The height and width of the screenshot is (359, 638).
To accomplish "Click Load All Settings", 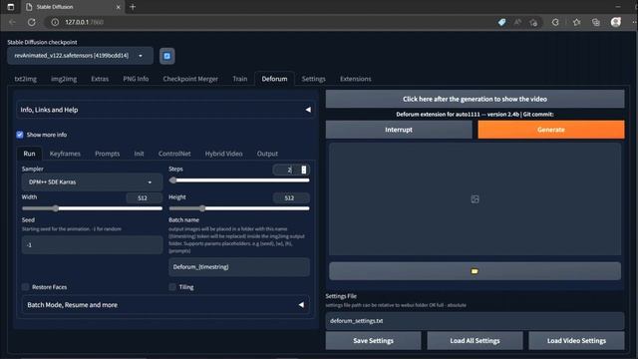I will [475, 341].
